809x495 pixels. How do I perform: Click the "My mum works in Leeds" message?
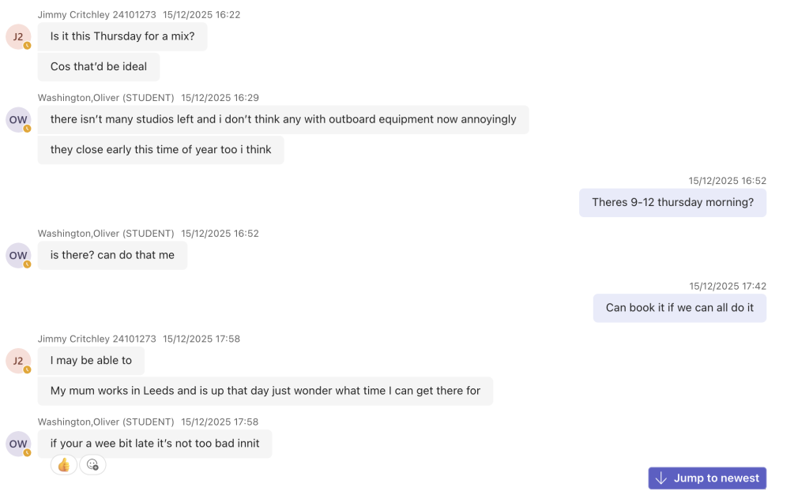(x=265, y=391)
